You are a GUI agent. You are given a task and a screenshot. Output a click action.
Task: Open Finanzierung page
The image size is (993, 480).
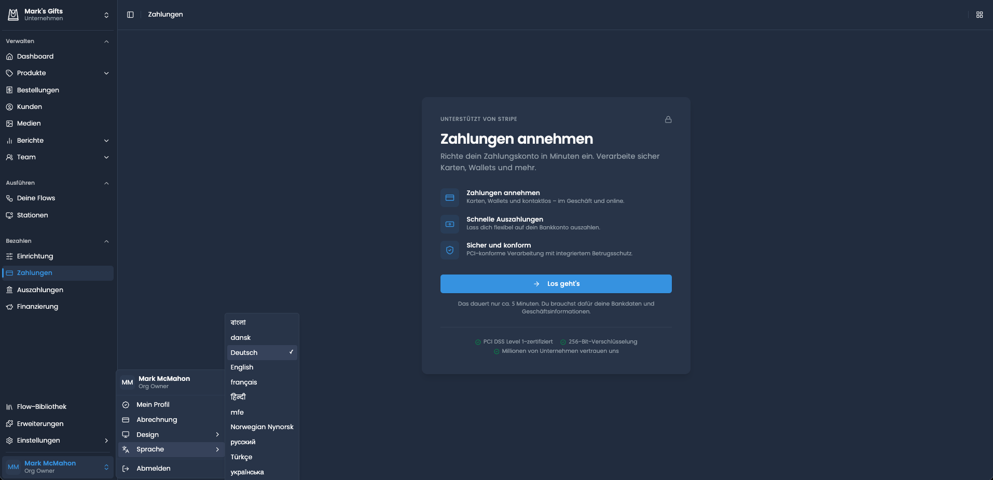click(58, 307)
